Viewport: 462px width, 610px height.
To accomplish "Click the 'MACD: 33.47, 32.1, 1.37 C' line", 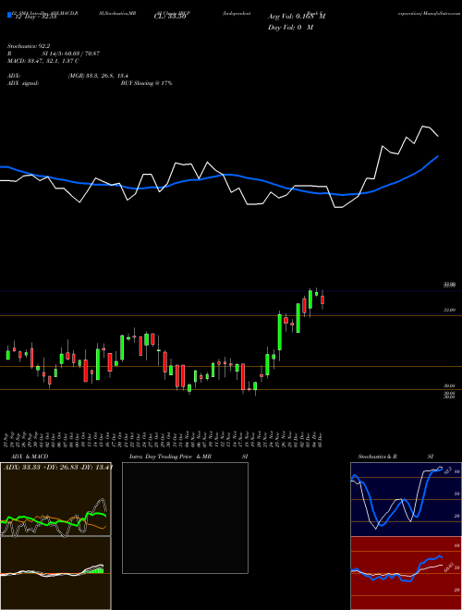I will [43, 61].
